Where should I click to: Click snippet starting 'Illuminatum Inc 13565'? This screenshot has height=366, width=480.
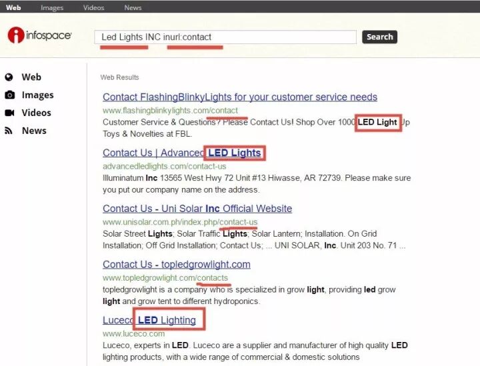tap(257, 184)
